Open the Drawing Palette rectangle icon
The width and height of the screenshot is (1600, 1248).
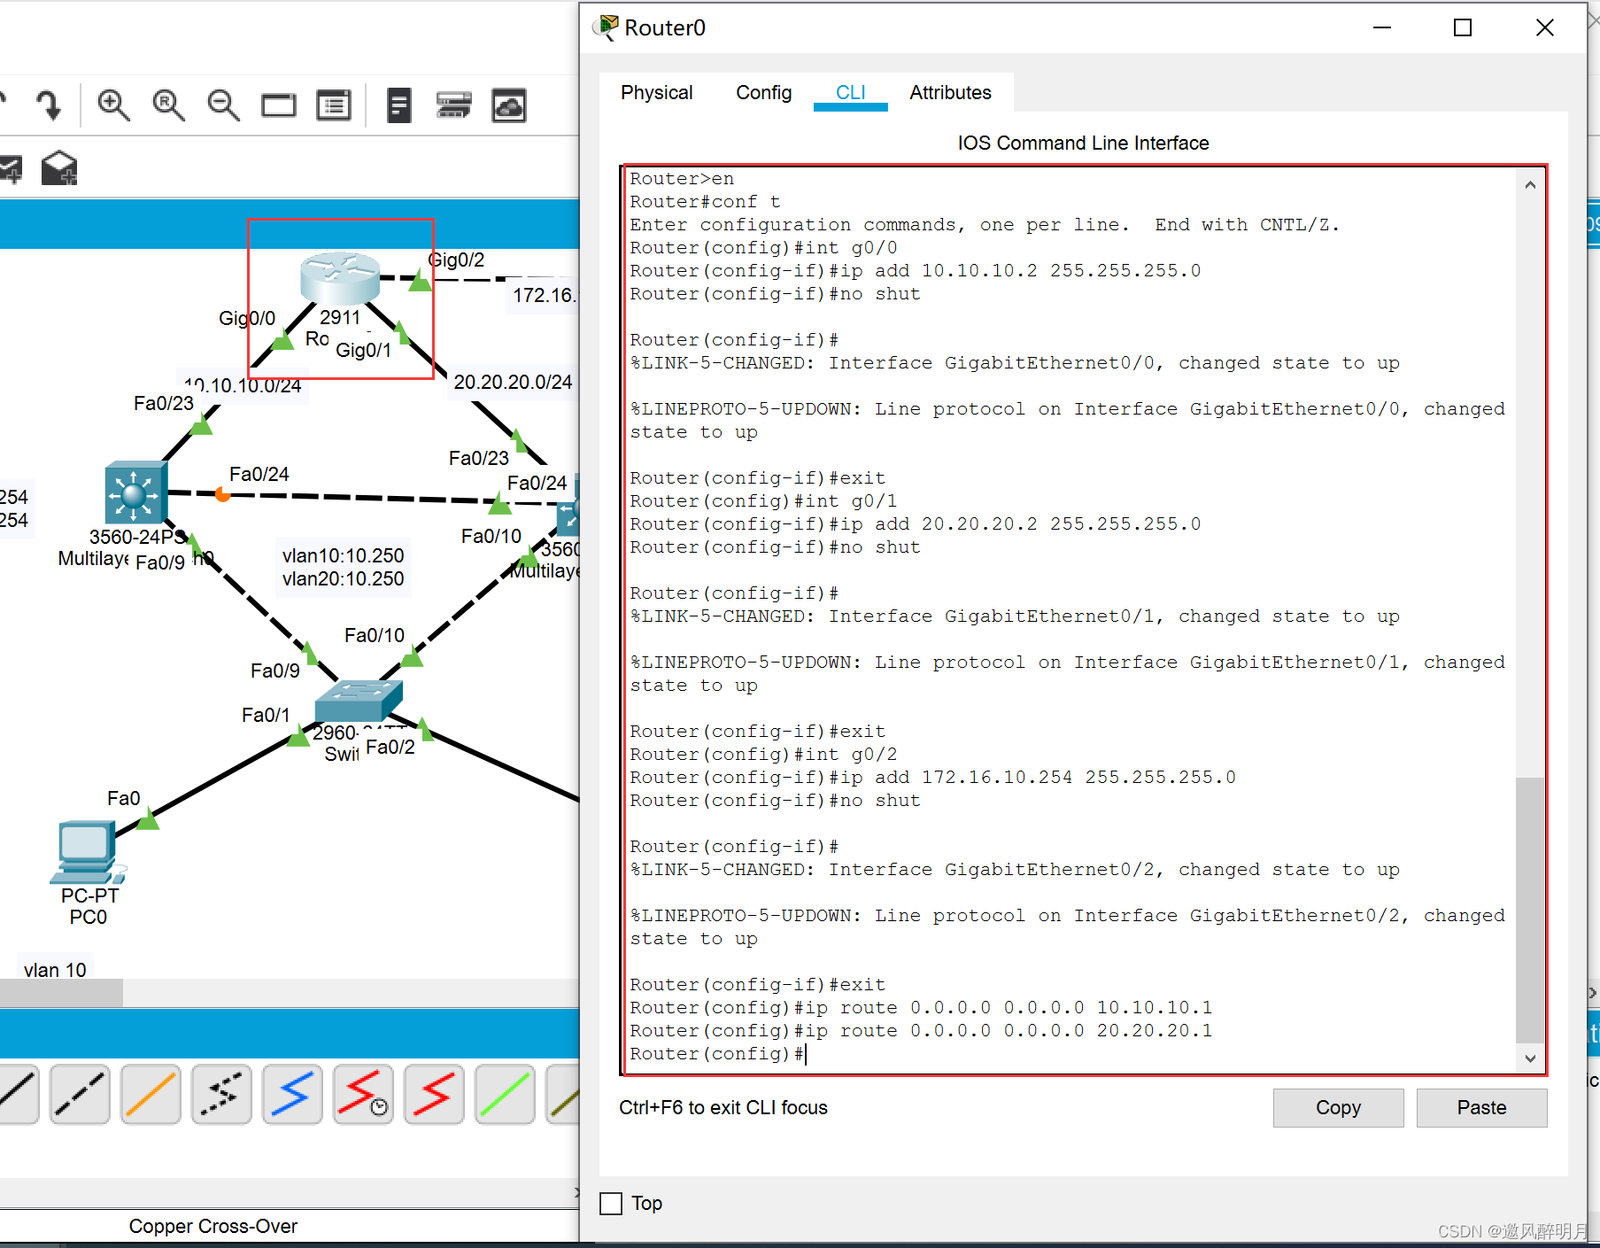coord(278,106)
